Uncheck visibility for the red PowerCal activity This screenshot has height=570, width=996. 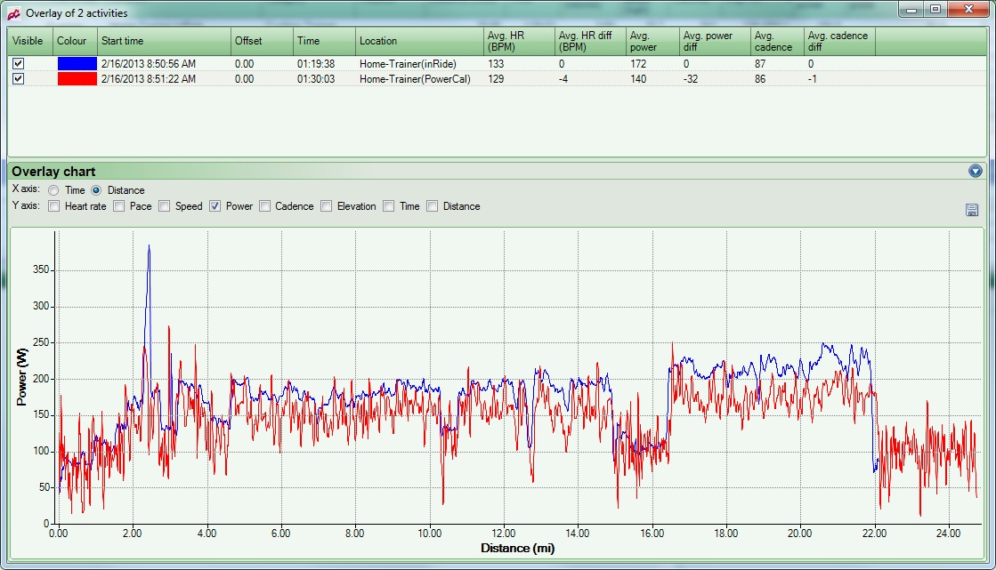[18, 79]
